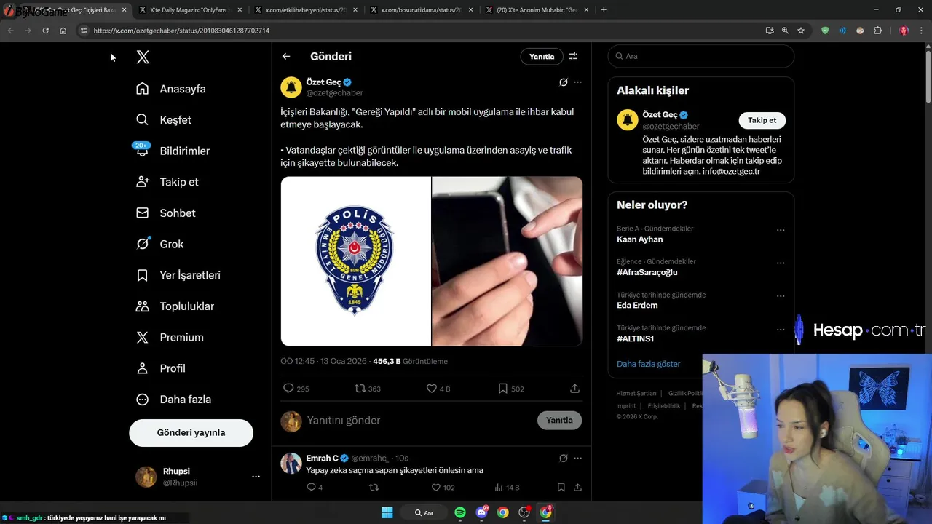Click the grey Yanıtla submit button
The image size is (932, 524).
pyautogui.click(x=559, y=420)
